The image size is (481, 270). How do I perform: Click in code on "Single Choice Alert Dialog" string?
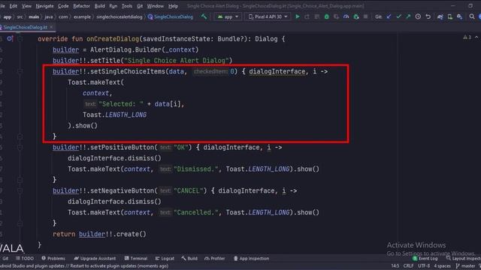(177, 61)
